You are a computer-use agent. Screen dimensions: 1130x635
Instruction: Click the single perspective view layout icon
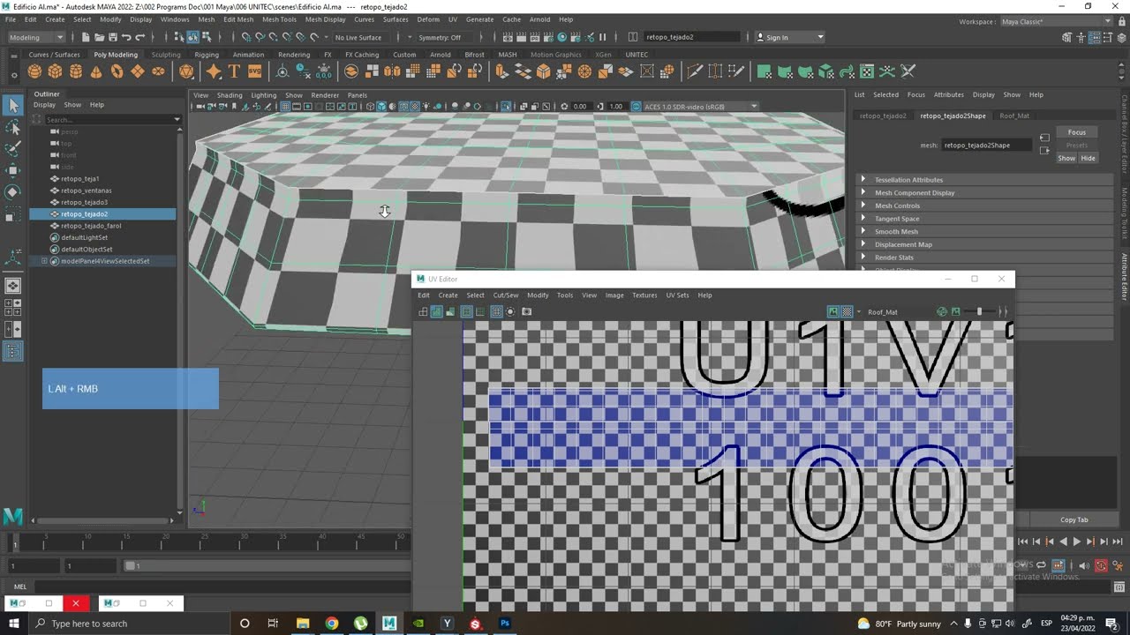tap(12, 286)
